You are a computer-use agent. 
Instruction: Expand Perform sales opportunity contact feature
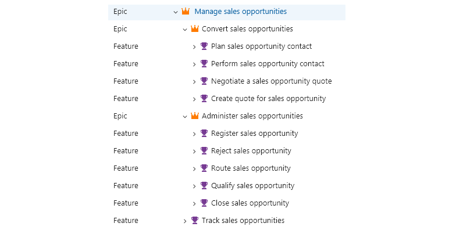194,64
